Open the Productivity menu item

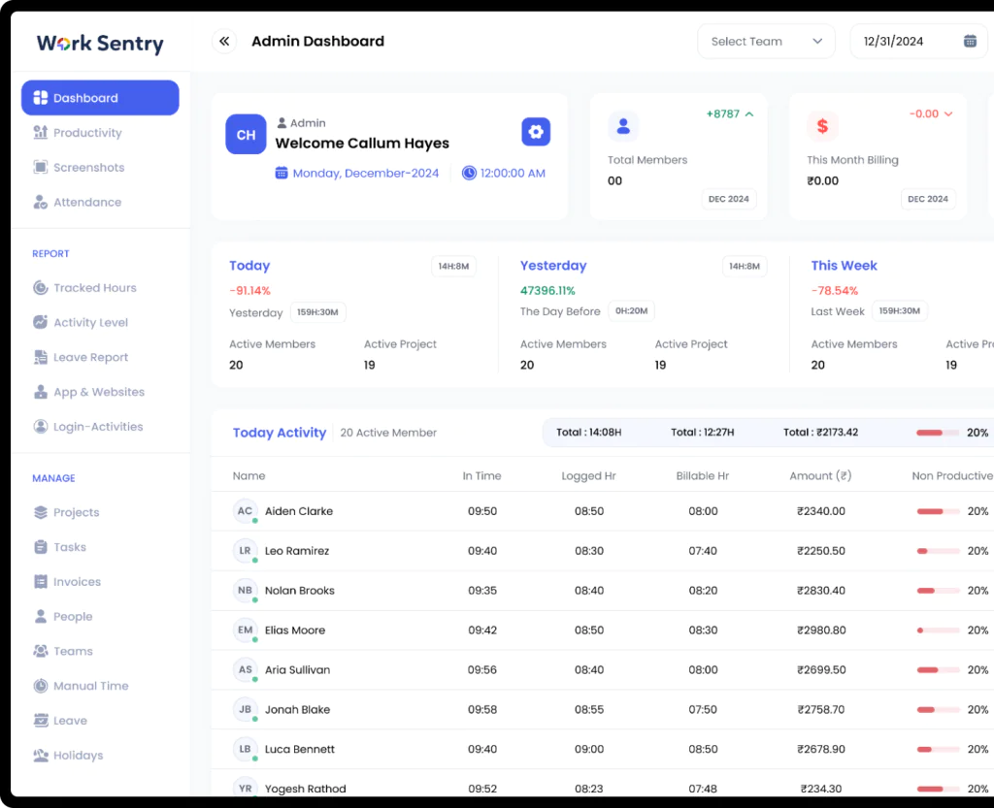(86, 133)
